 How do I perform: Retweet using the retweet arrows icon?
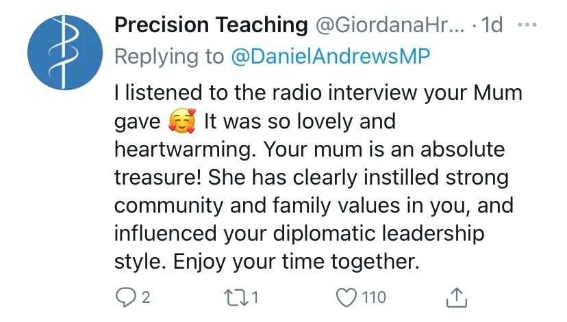pyautogui.click(x=236, y=298)
